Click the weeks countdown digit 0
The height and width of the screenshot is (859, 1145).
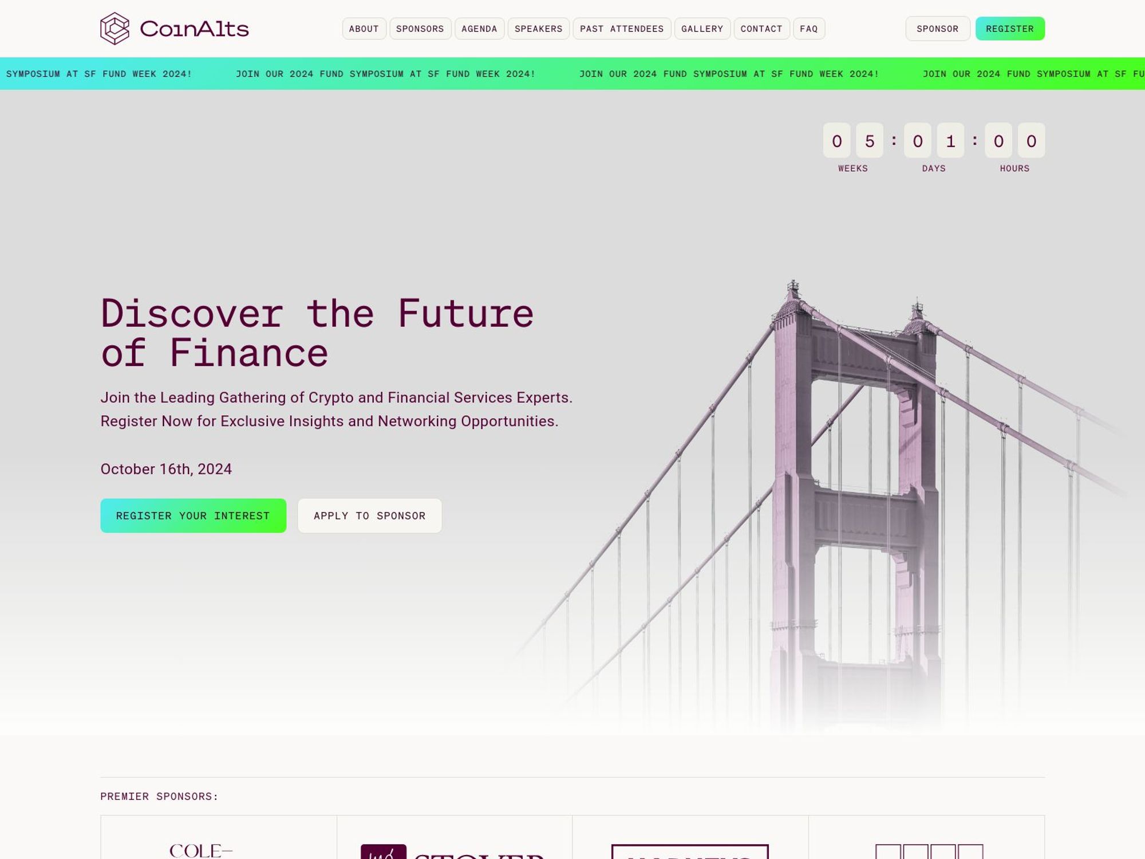tap(836, 140)
